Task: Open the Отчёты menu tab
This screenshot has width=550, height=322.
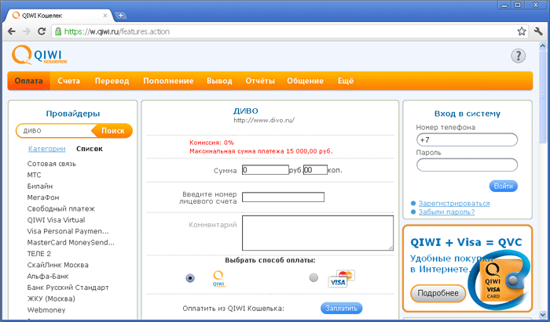Action: [x=260, y=81]
